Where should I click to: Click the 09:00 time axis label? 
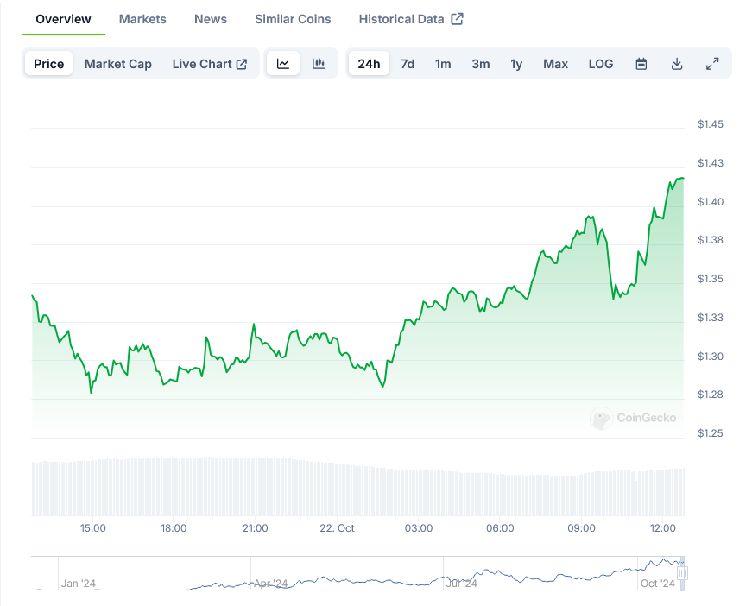click(x=581, y=527)
